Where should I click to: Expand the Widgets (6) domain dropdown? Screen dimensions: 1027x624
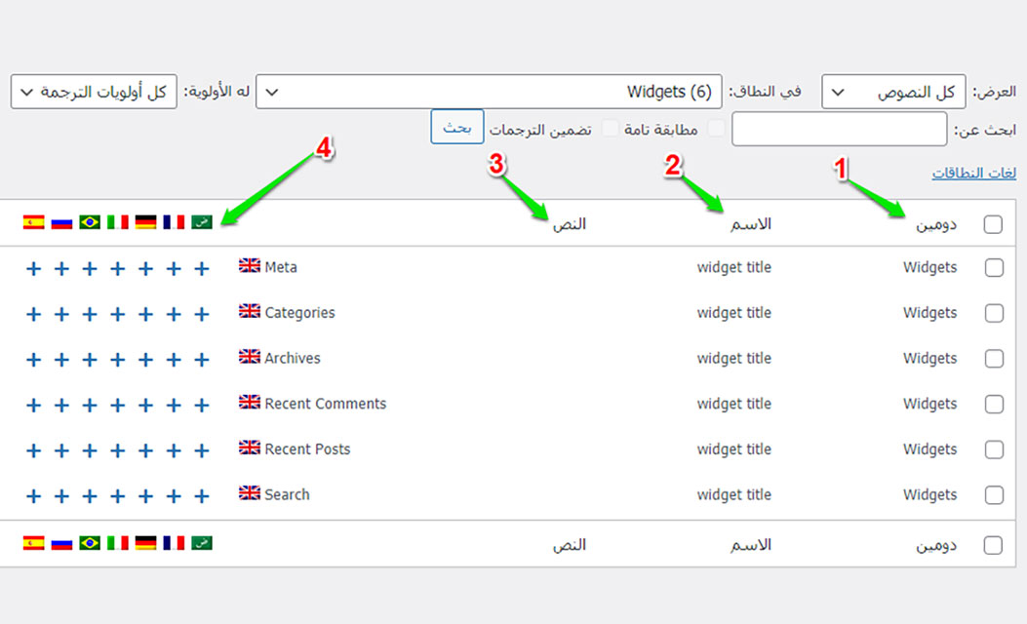[x=494, y=93]
